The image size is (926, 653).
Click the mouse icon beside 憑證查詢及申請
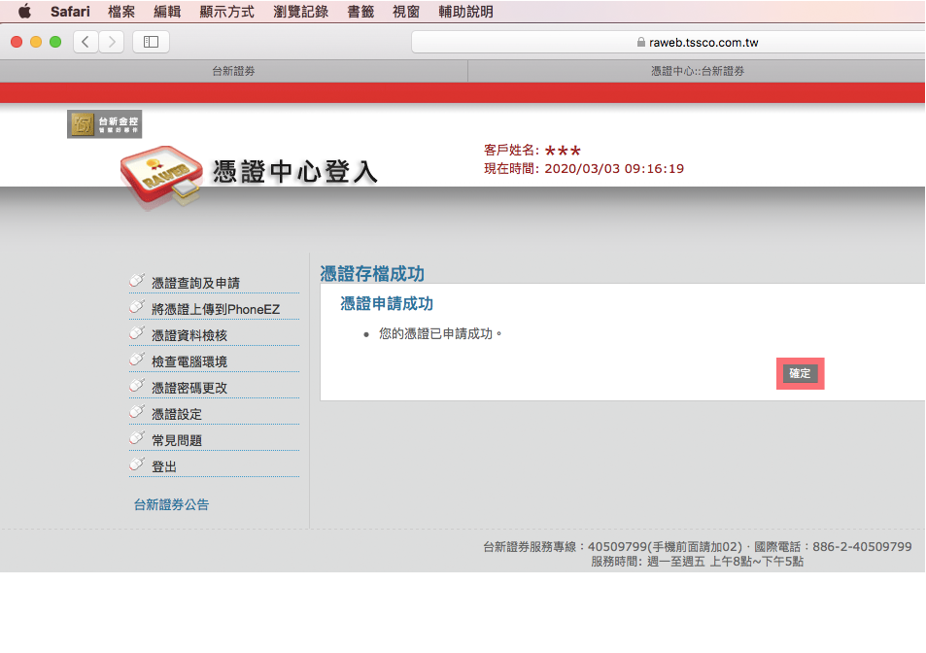[137, 281]
